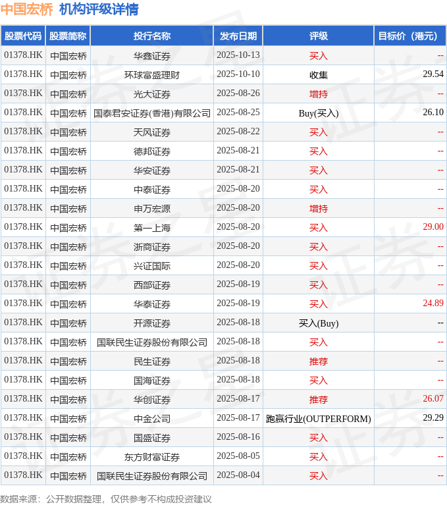
Task: Select the 华创证券 cell
Action: 152,400
